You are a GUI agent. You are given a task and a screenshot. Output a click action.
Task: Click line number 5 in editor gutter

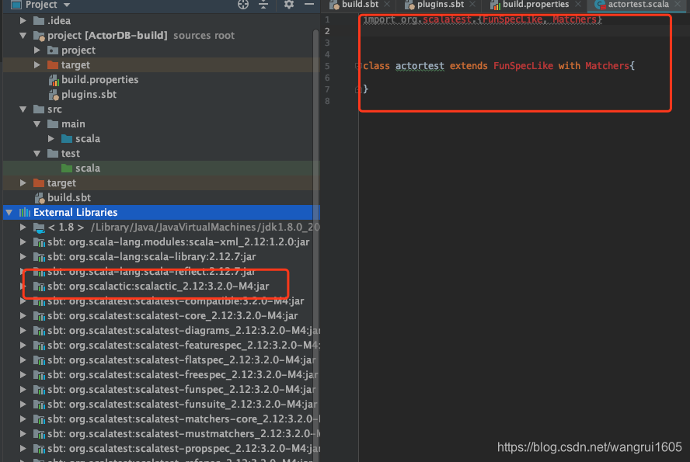point(327,66)
